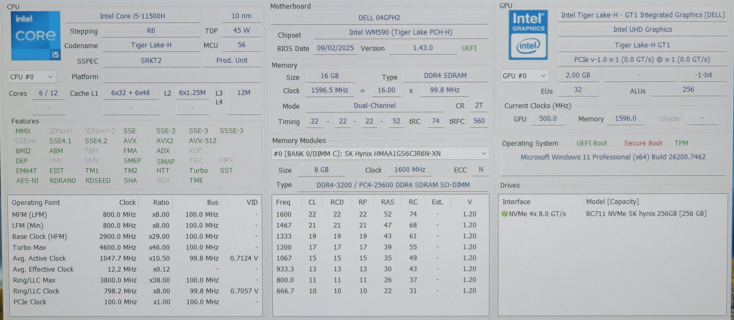Click the red Secure Boot label
734x320 pixels.
coord(643,143)
